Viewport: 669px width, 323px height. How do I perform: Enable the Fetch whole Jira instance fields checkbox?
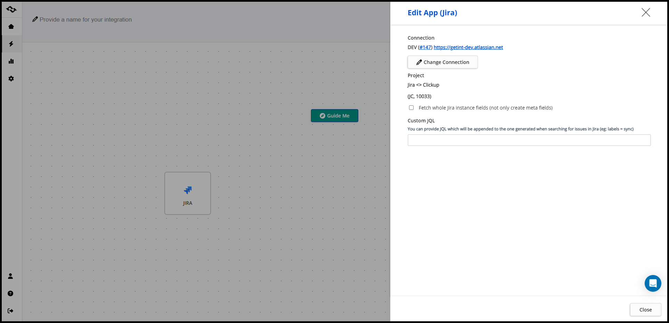(x=411, y=108)
